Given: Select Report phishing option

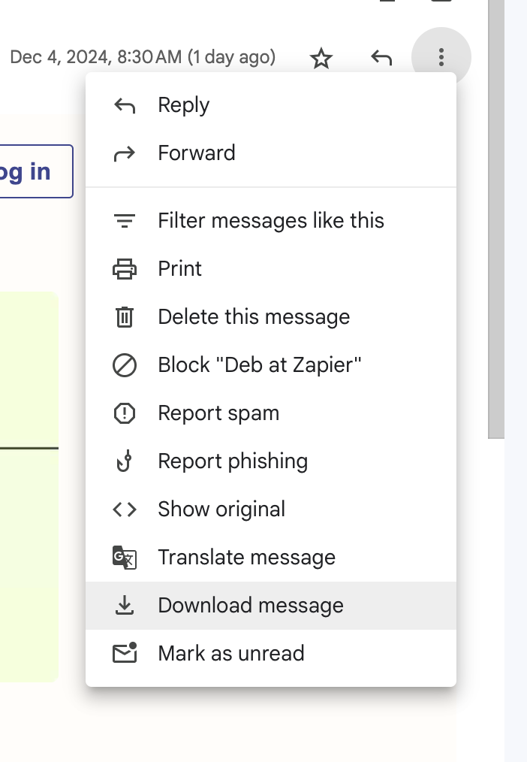Looking at the screenshot, I should (x=271, y=461).
